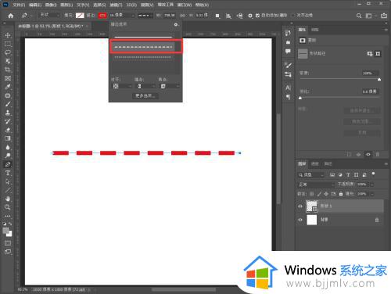Choose the dashed line stroke preset
Image resolution: width=391 pixels, height=294 pixels.
pyautogui.click(x=143, y=47)
